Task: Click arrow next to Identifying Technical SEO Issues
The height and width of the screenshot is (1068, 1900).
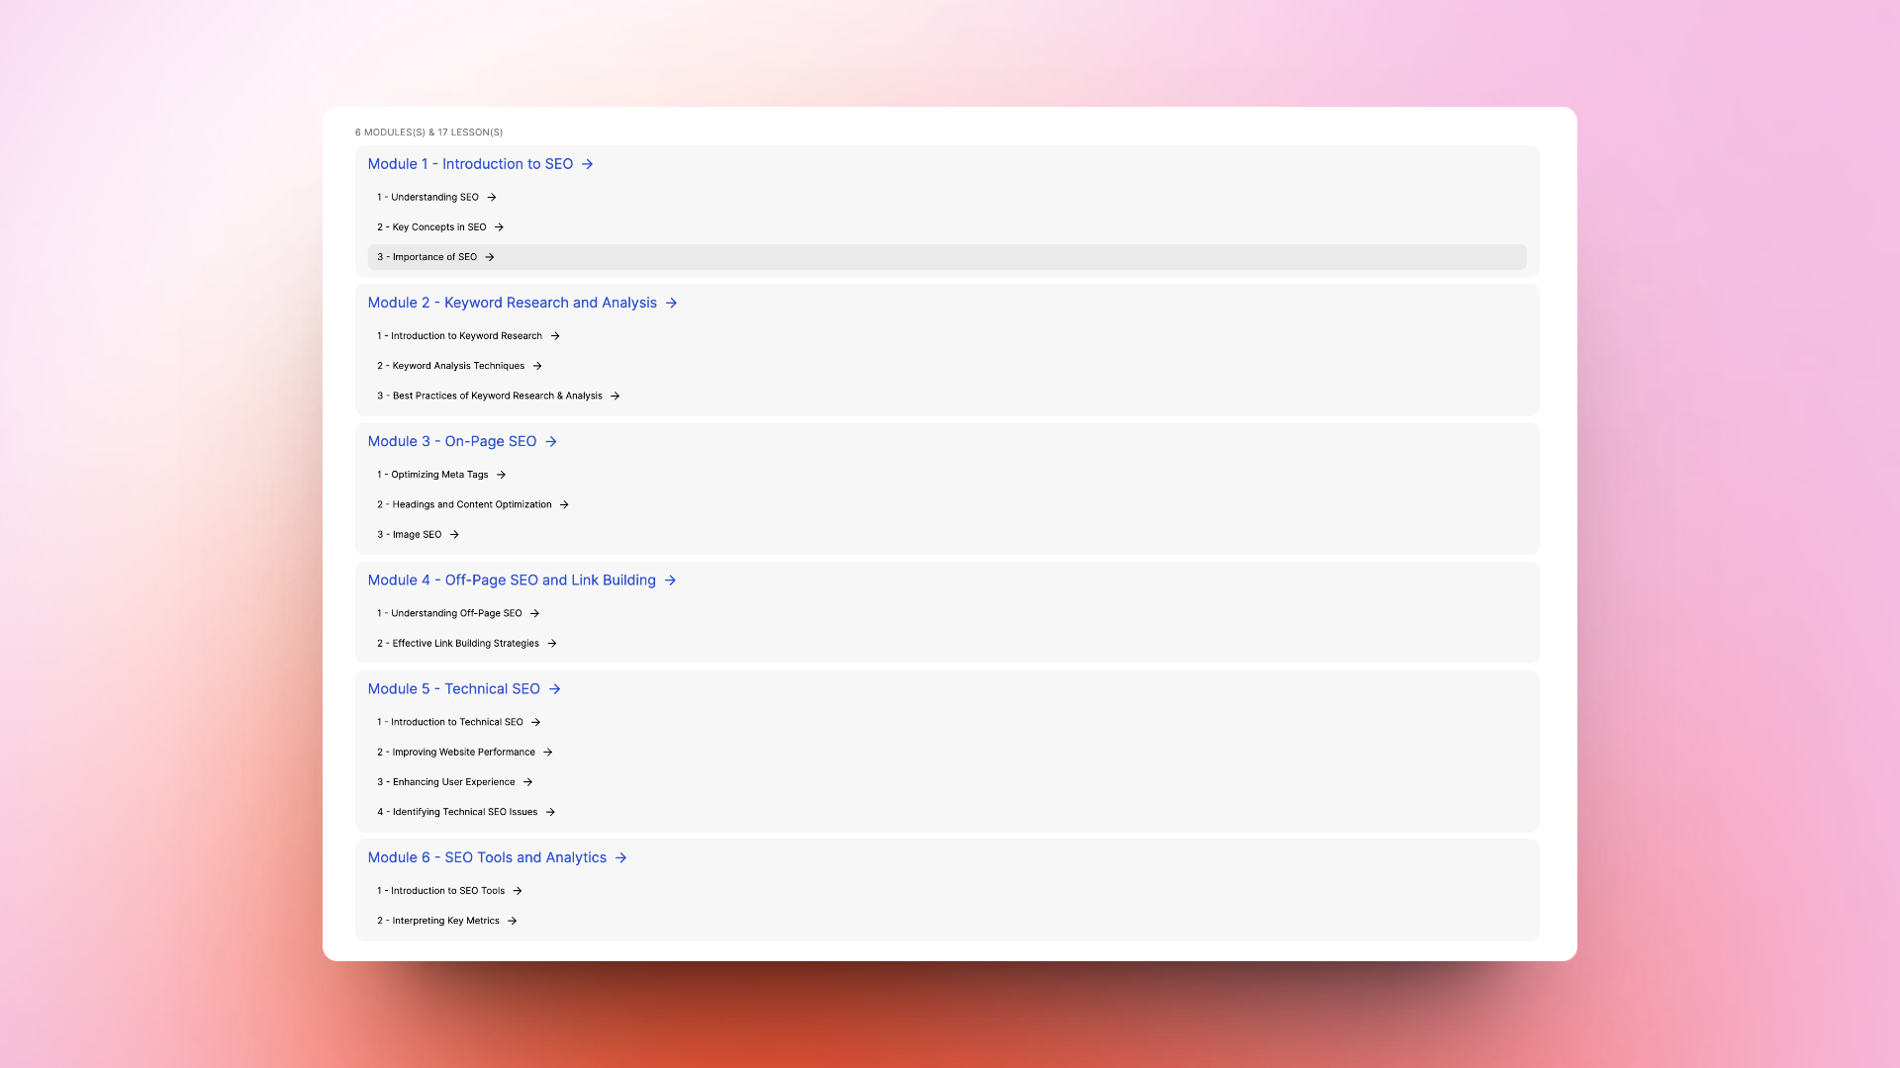Action: (x=550, y=812)
